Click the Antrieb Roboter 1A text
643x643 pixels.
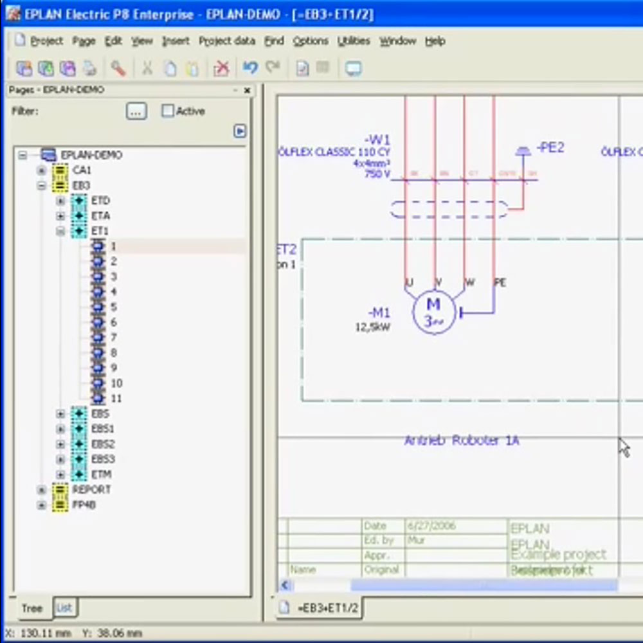click(x=462, y=440)
